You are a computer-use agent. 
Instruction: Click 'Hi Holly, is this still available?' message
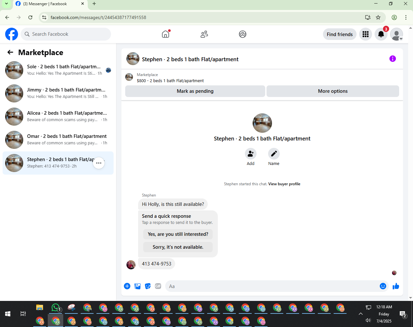click(173, 204)
